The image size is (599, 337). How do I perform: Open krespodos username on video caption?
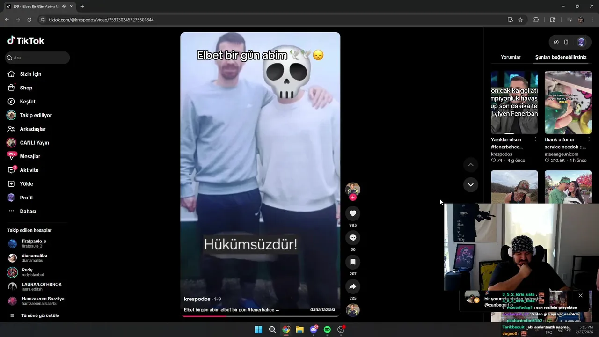click(x=197, y=299)
